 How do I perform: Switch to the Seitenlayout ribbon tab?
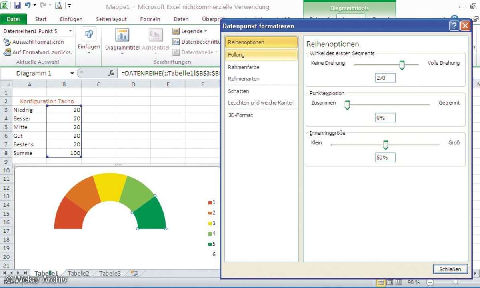click(111, 19)
